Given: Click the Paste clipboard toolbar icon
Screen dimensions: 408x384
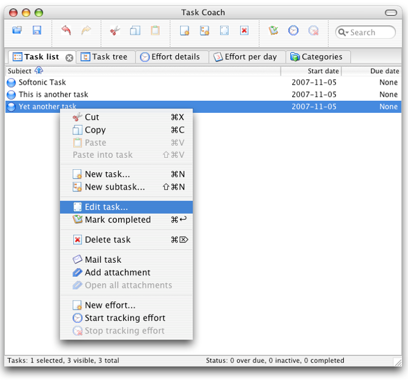Looking at the screenshot, I should click(155, 31).
